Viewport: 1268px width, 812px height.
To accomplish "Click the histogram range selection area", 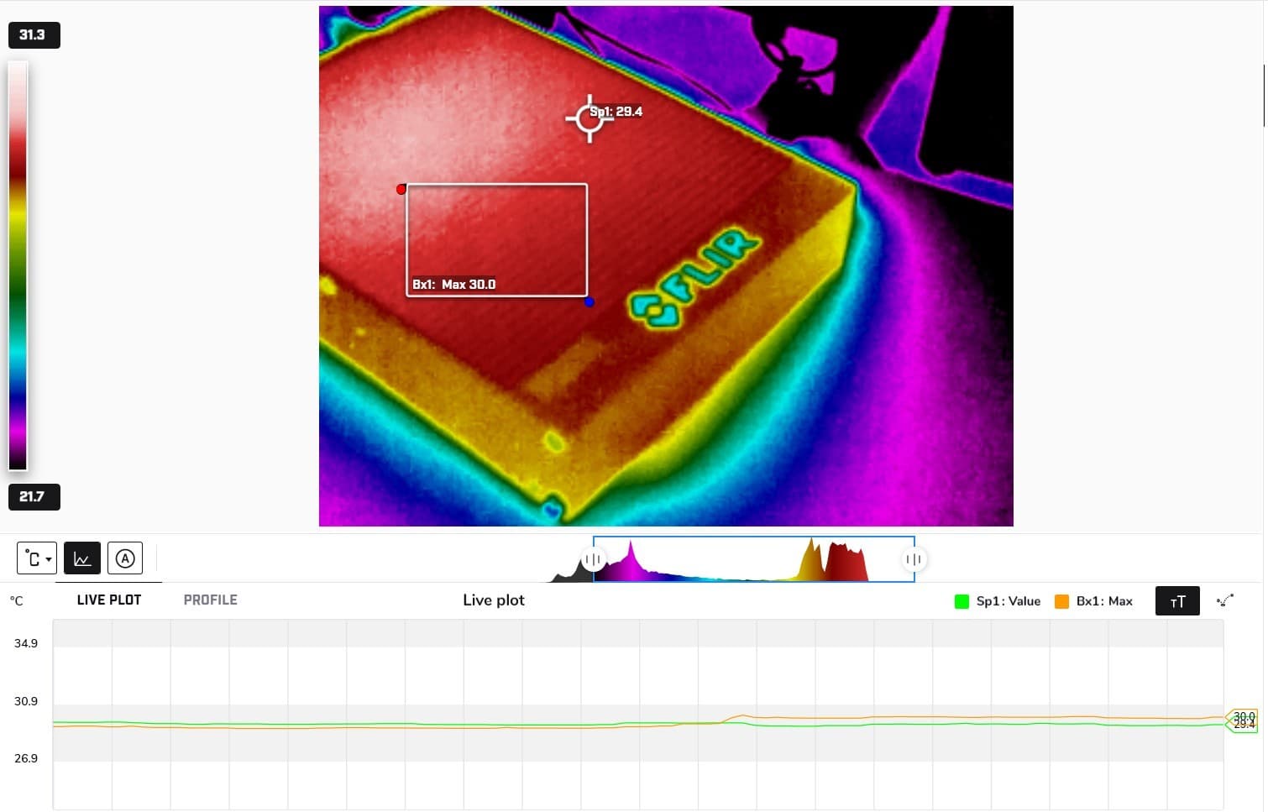I will tap(753, 558).
